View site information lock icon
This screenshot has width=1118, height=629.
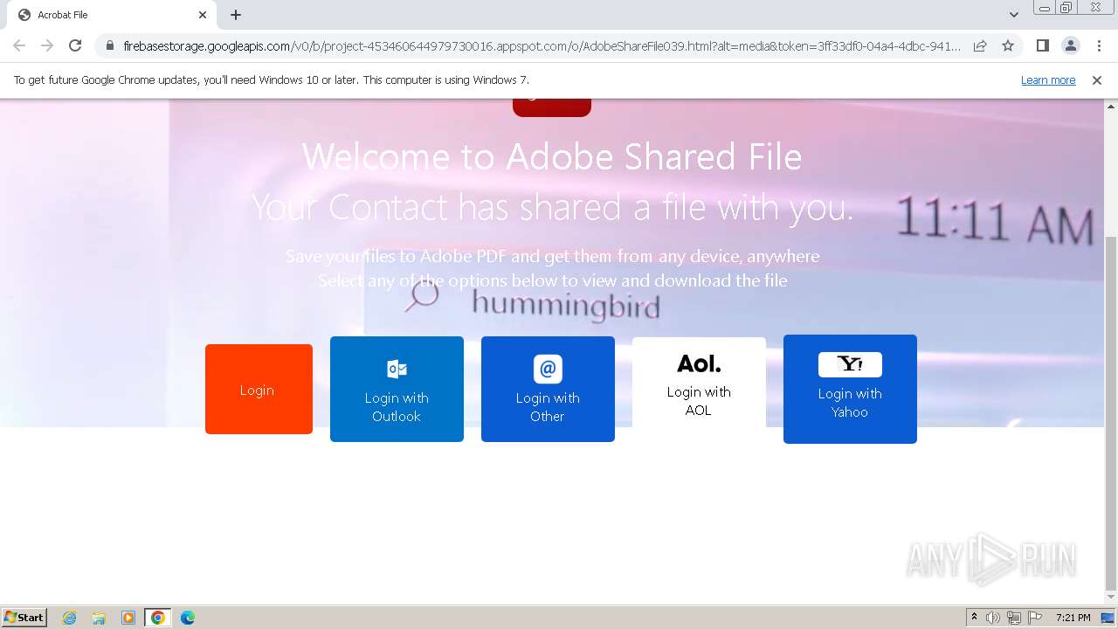[x=110, y=45]
